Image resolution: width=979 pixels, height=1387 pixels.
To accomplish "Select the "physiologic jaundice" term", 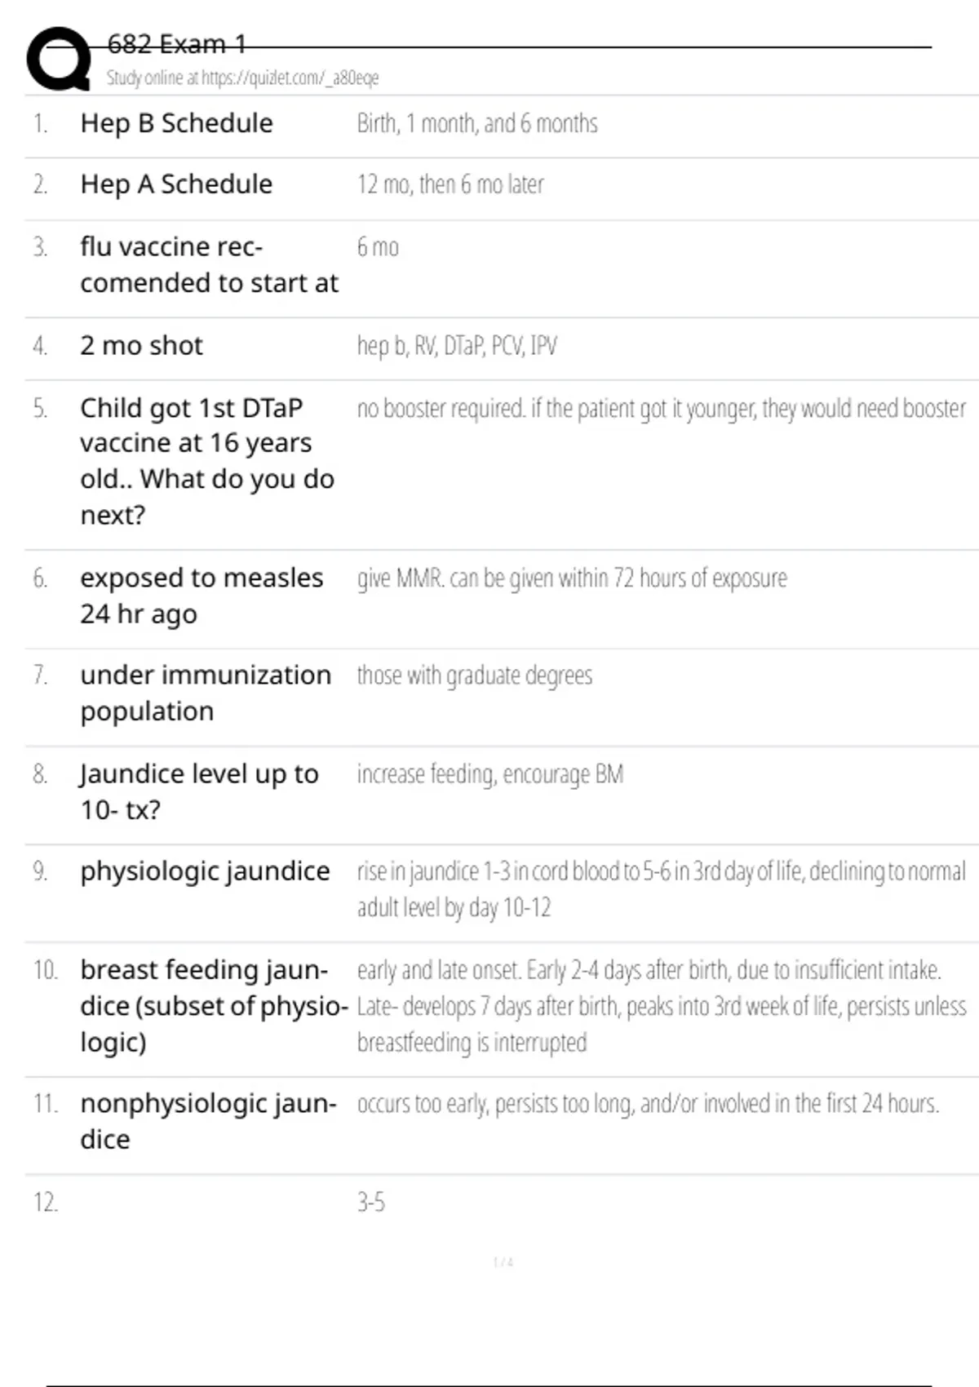I will [205, 871].
